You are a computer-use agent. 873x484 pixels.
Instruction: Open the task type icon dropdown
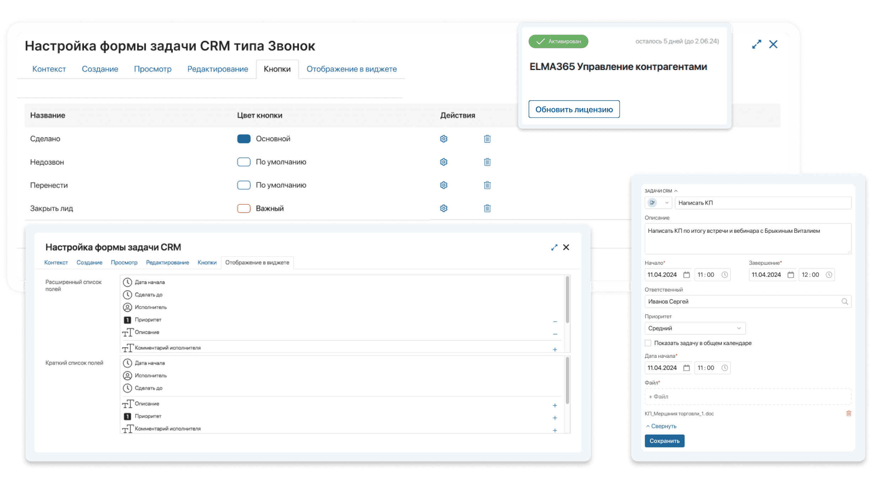658,203
